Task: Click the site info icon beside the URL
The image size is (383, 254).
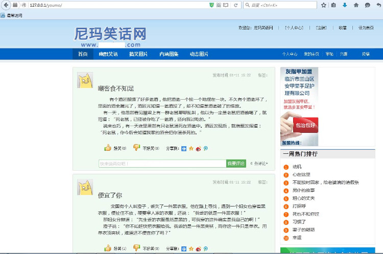Action: pyautogui.click(x=24, y=5)
